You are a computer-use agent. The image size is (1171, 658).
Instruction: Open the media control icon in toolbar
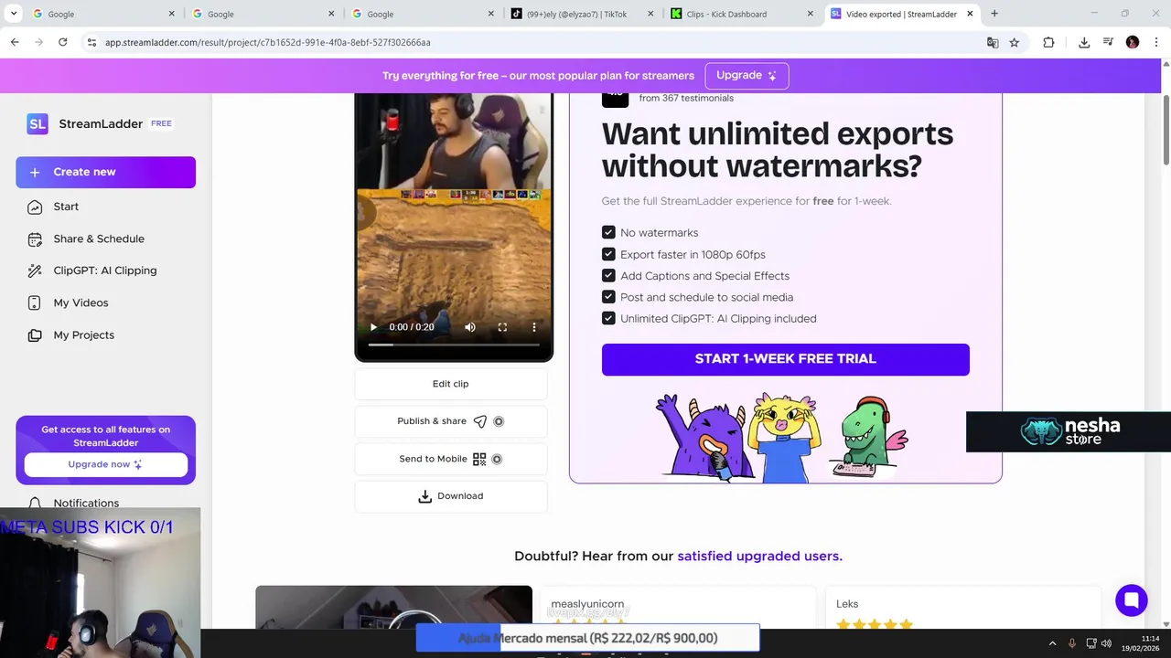tap(1108, 42)
